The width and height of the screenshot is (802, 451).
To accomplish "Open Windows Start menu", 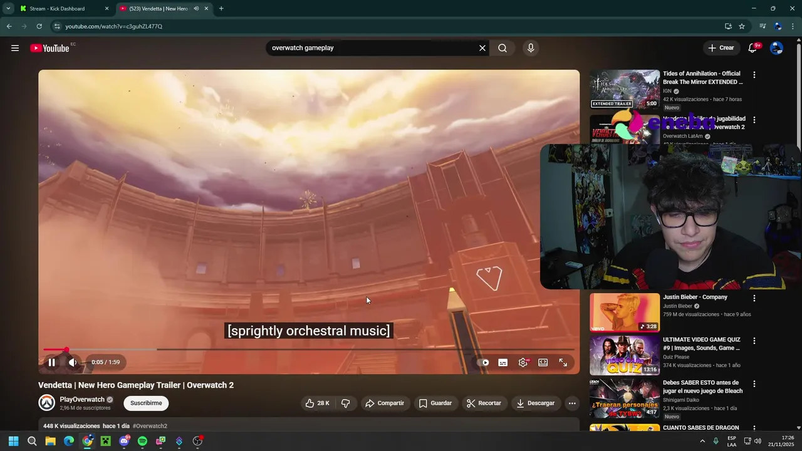I will click(13, 441).
